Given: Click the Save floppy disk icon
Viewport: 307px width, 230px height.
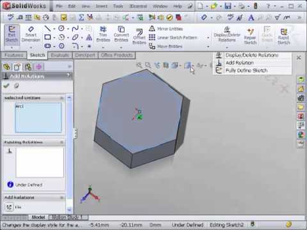Looking at the screenshot, I should 228,6.
